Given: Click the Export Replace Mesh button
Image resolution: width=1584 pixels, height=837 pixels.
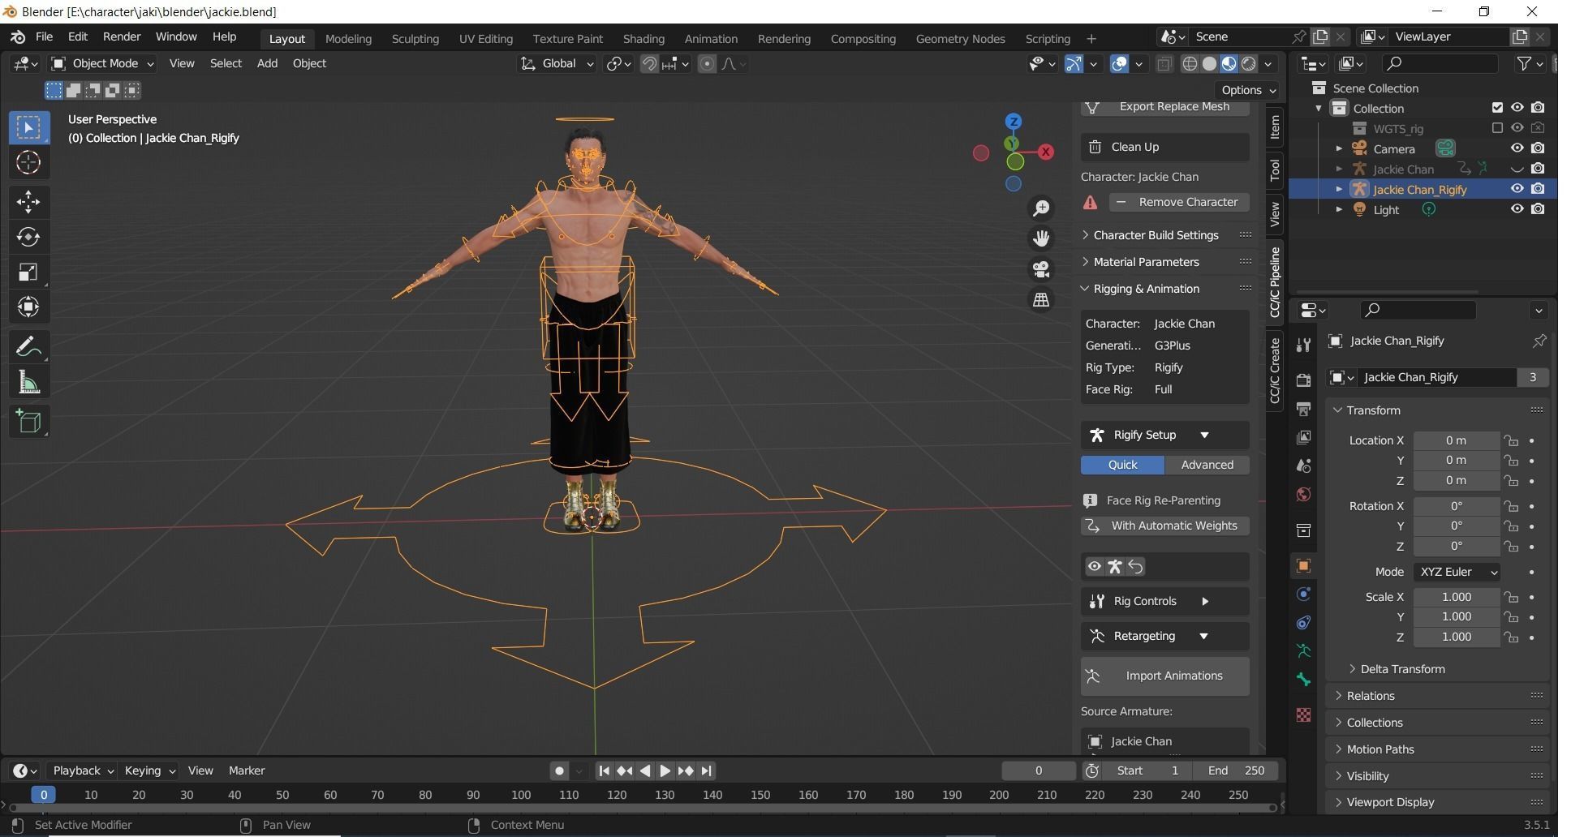Looking at the screenshot, I should [x=1165, y=107].
